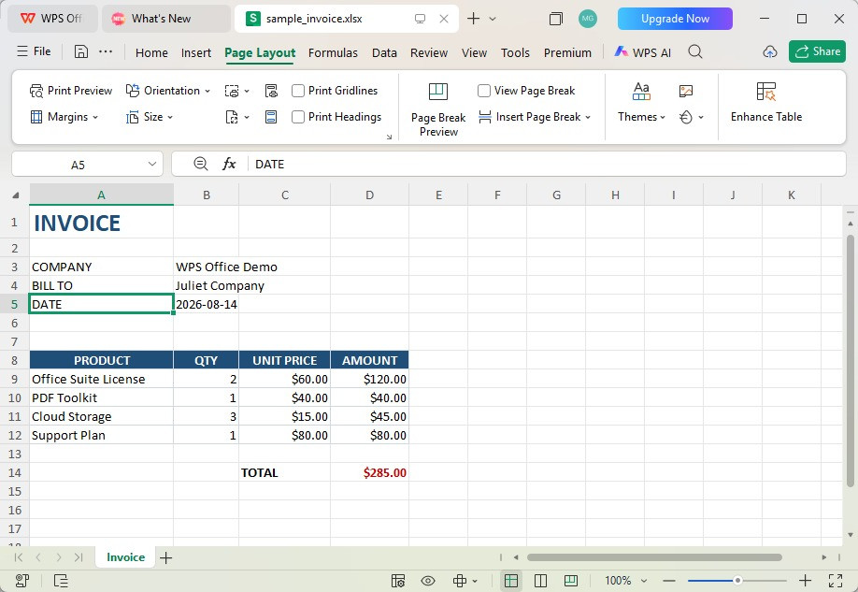Viewport: 858px width, 592px height.
Task: Click the page break view icon in the status bar
Action: pyautogui.click(x=571, y=581)
